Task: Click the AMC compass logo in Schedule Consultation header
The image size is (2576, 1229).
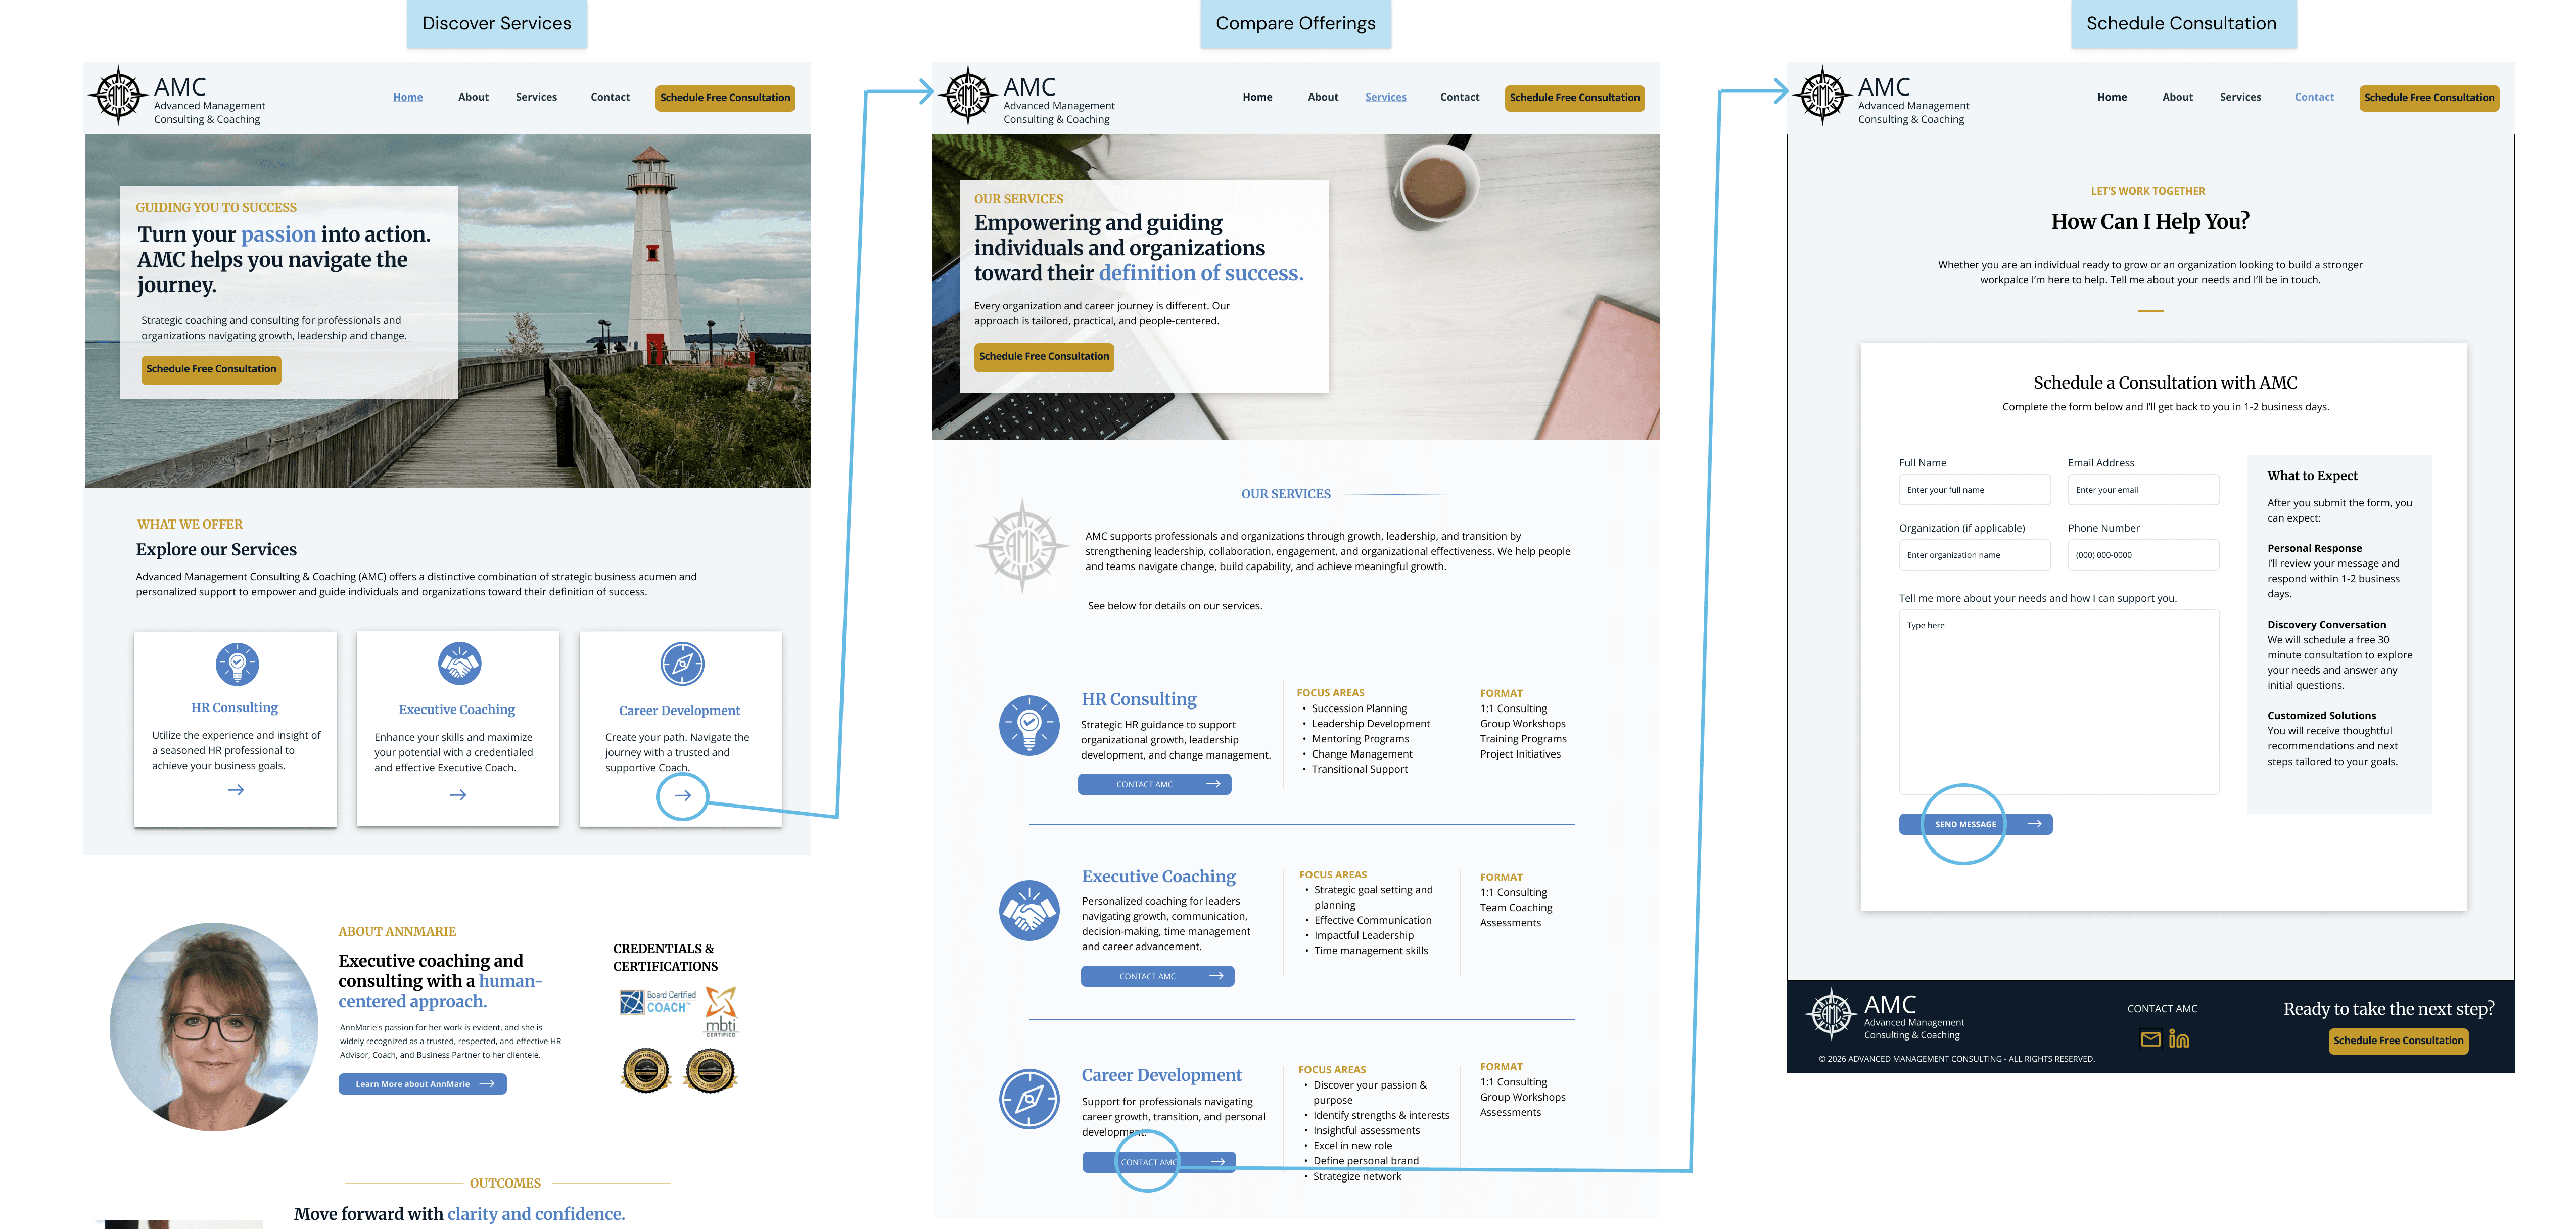Action: coord(1823,96)
